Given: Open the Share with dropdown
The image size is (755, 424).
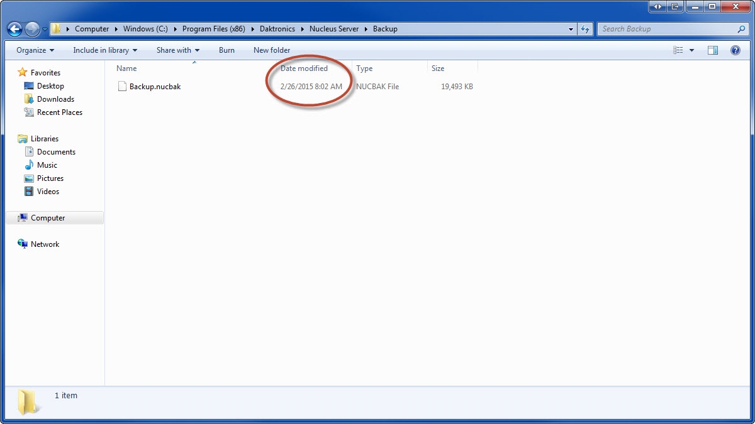Looking at the screenshot, I should (x=177, y=50).
